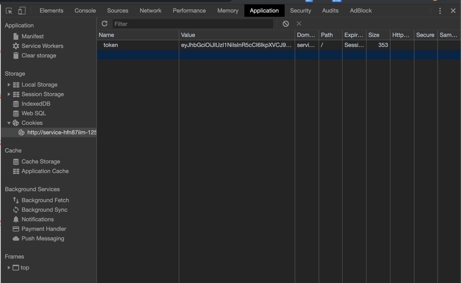This screenshot has width=461, height=283.
Task: Select the token cookie row
Action: point(111,45)
